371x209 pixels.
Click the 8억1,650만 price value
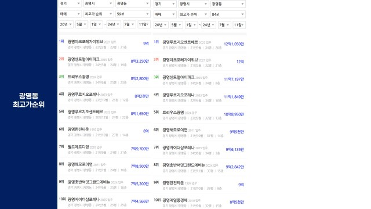click(x=140, y=114)
